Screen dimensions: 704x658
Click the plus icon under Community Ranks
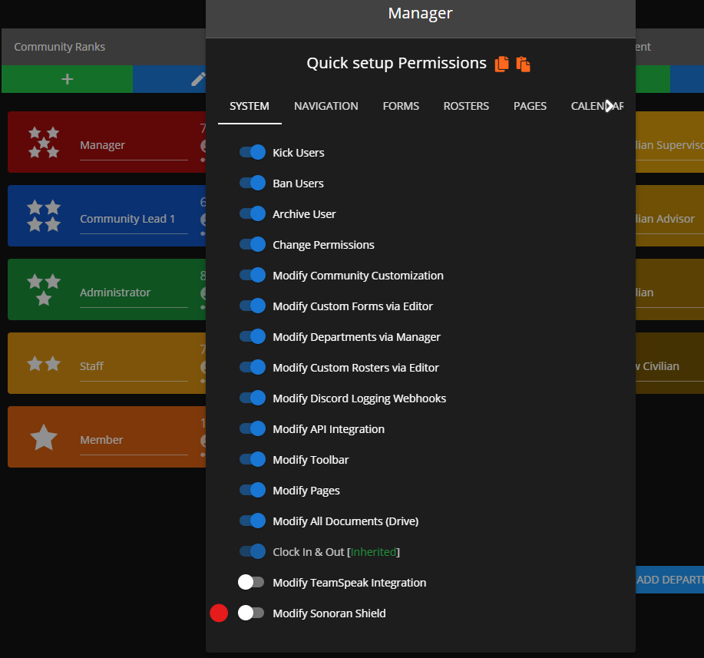68,79
